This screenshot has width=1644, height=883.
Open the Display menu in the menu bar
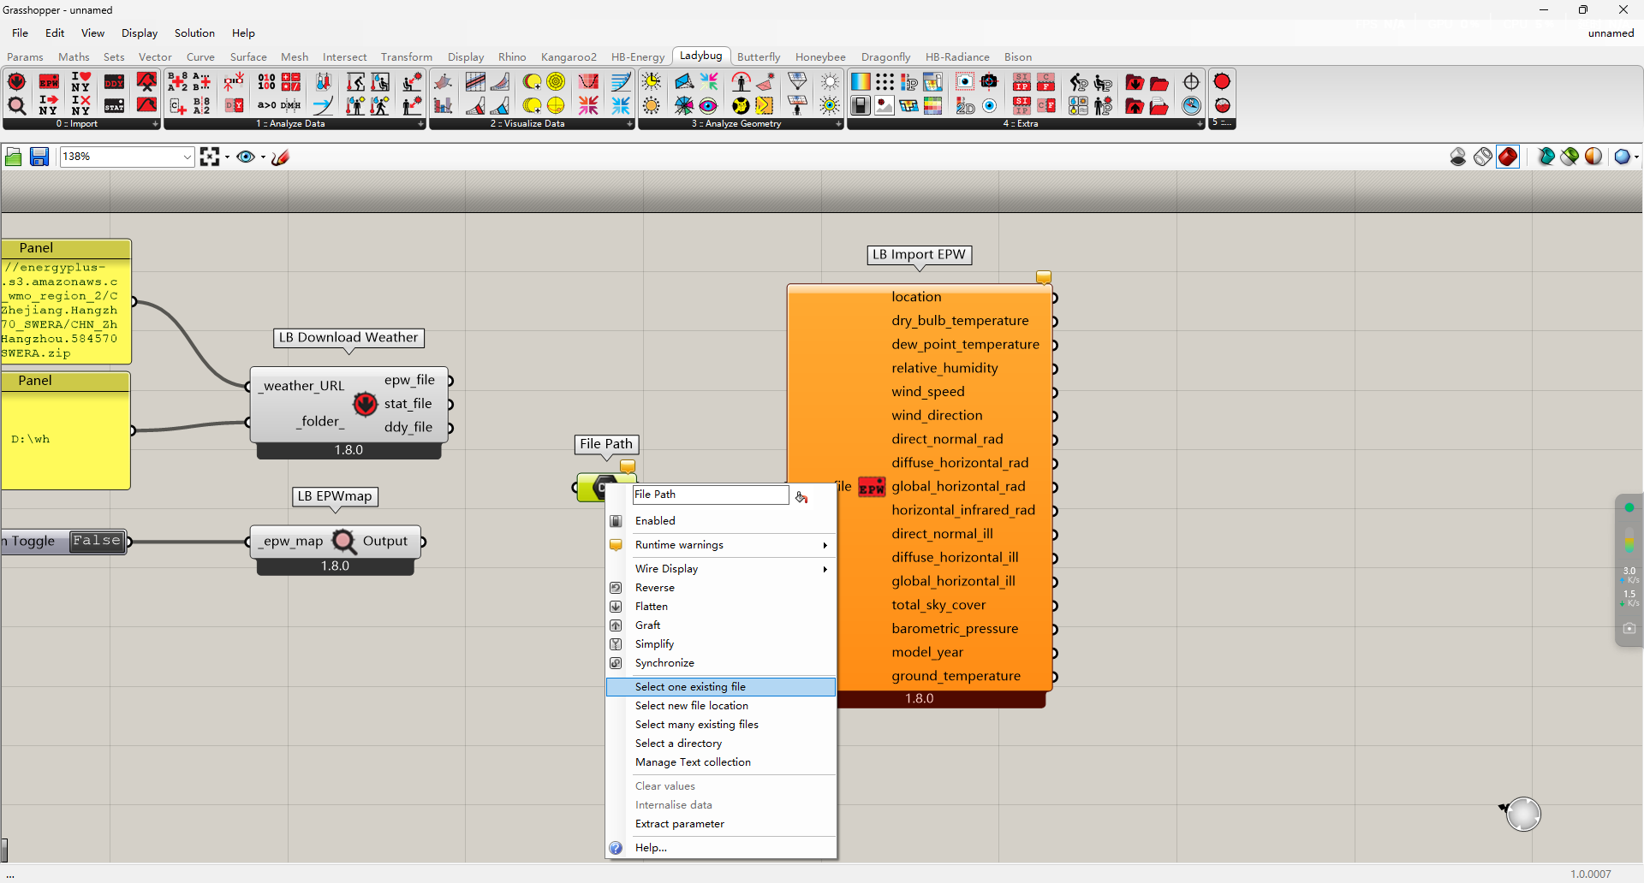point(140,33)
